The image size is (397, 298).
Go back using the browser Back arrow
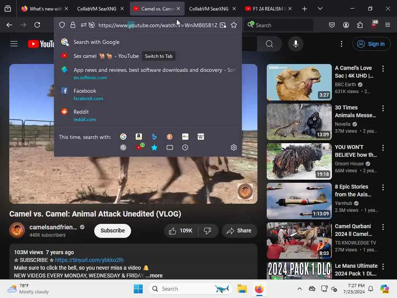point(9,25)
